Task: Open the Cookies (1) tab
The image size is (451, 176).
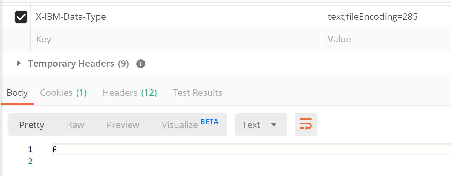Action: [63, 92]
